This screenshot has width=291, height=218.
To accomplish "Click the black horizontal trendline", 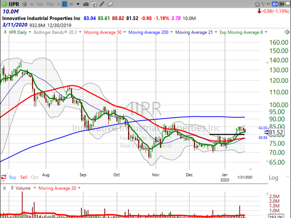I will coord(227,134).
